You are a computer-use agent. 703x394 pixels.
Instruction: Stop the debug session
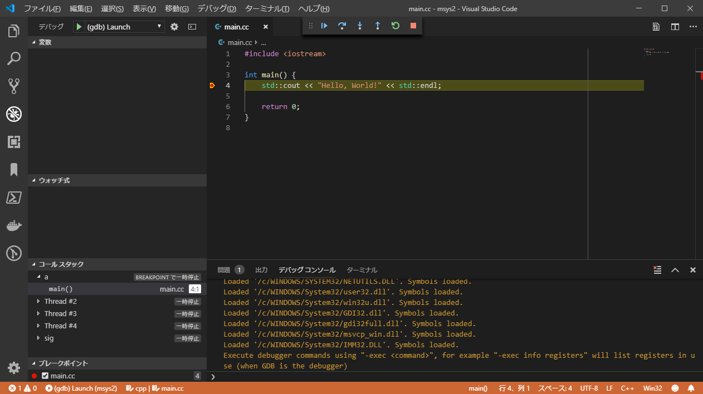pos(413,26)
